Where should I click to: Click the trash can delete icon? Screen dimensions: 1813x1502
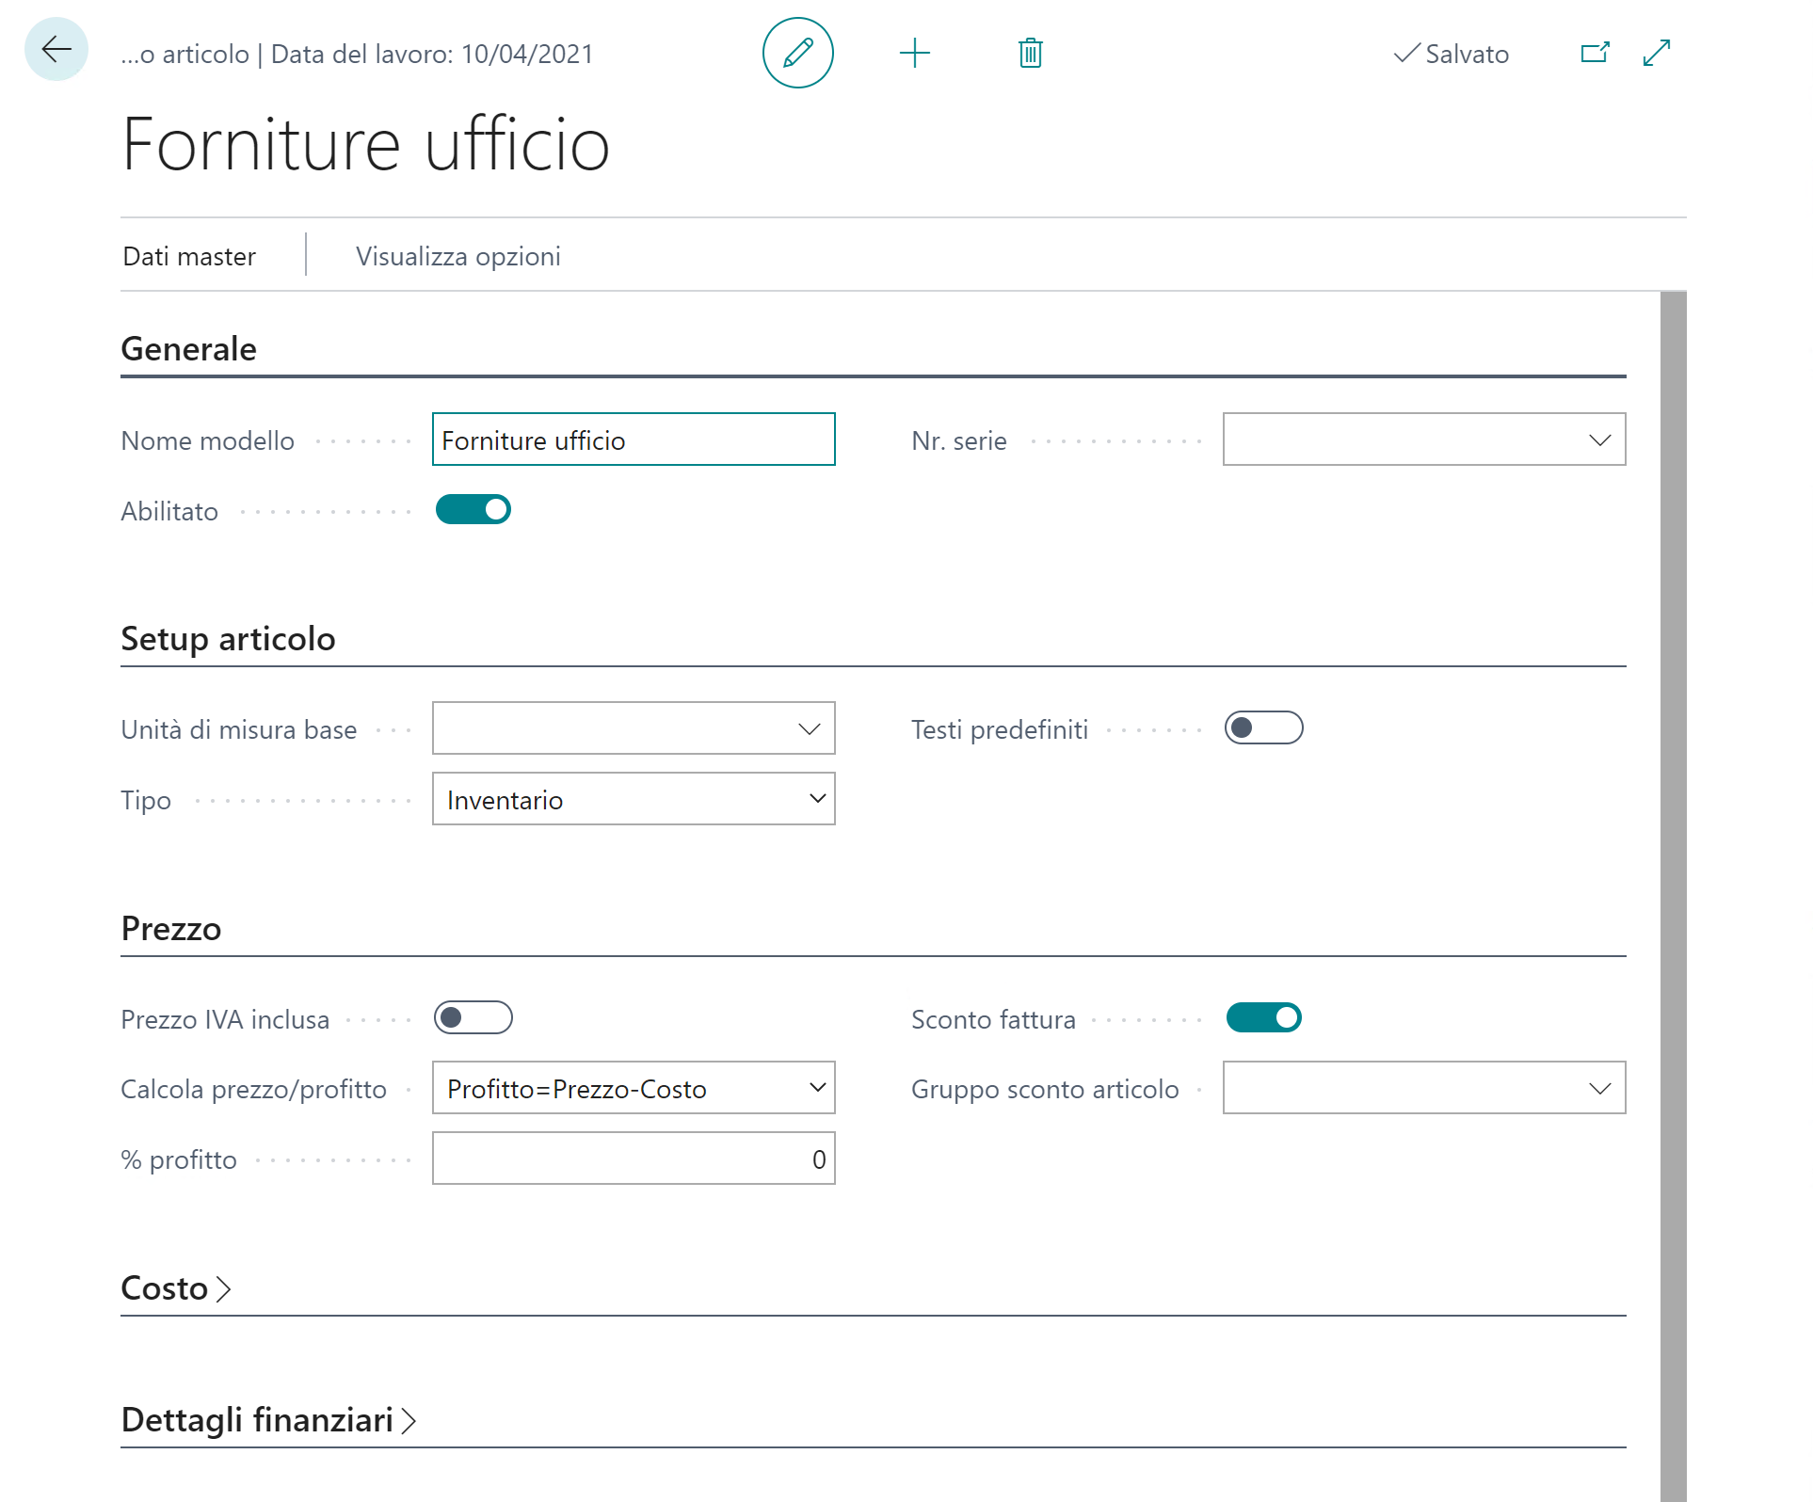[1030, 53]
